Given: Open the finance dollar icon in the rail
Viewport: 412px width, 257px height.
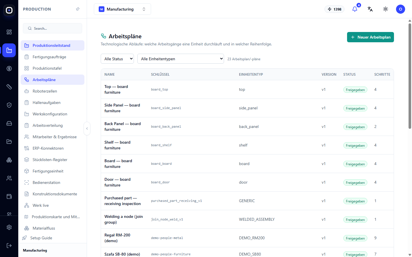Looking at the screenshot, I should click(x=9, y=69).
